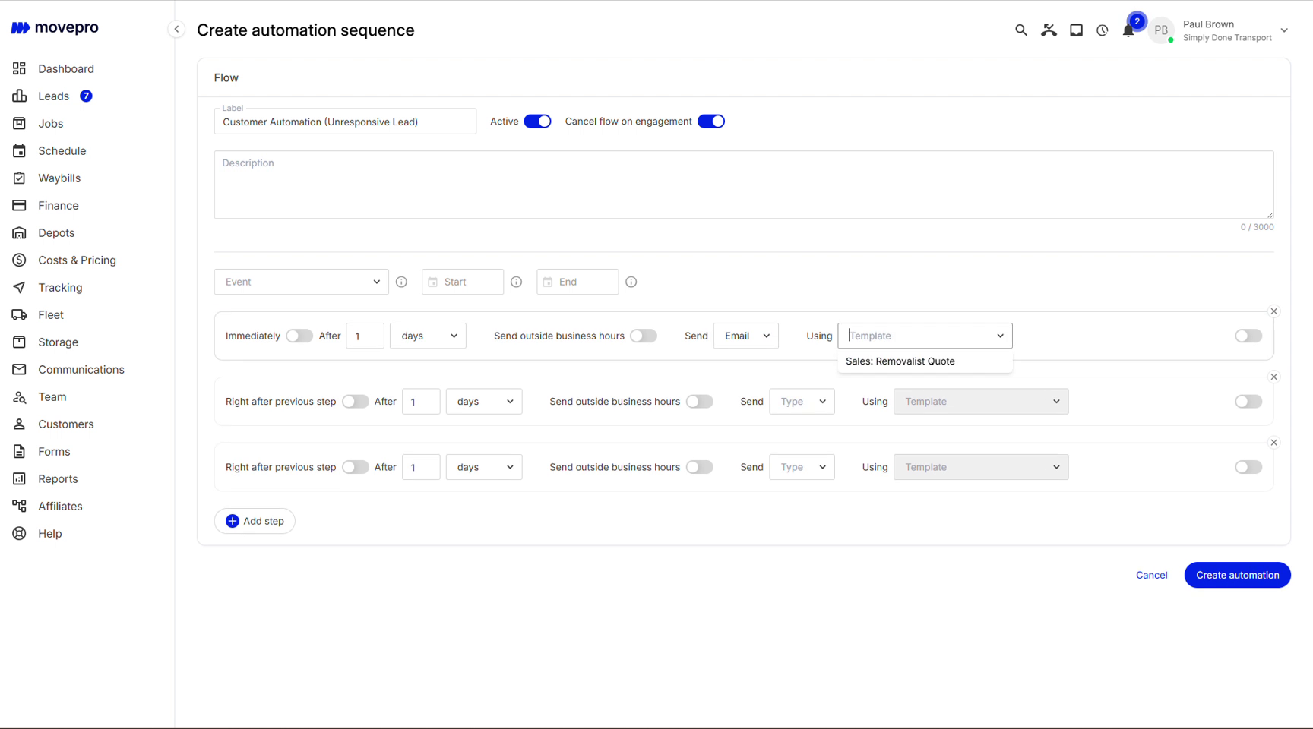Click the info icon beside Start date

point(516,282)
